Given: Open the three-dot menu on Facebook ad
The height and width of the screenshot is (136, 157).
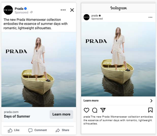Looking at the screenshot, I should pyautogui.click(x=63, y=10).
